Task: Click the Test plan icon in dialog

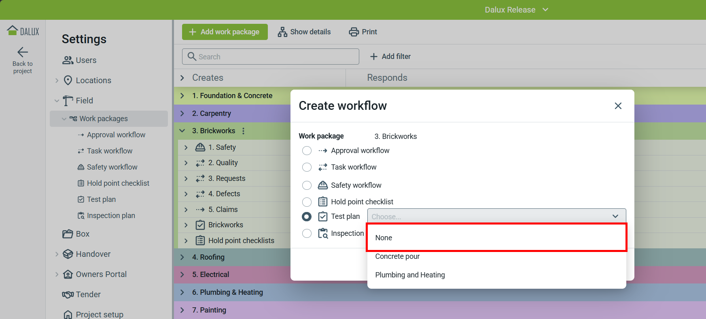Action: (x=323, y=216)
